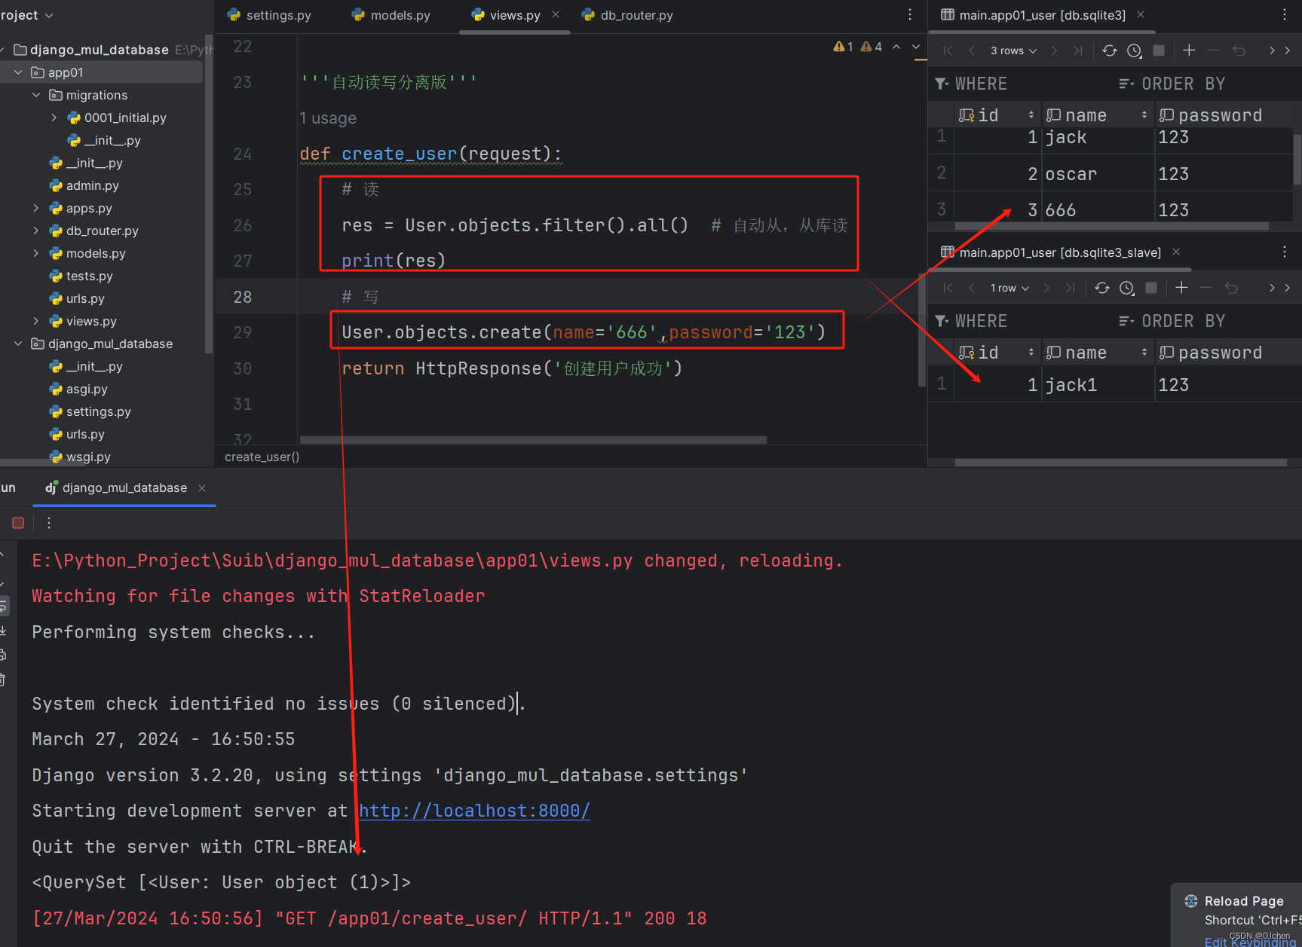Open the Run toolbar three-dot menu
Screen dimensions: 1302x947
[49, 523]
